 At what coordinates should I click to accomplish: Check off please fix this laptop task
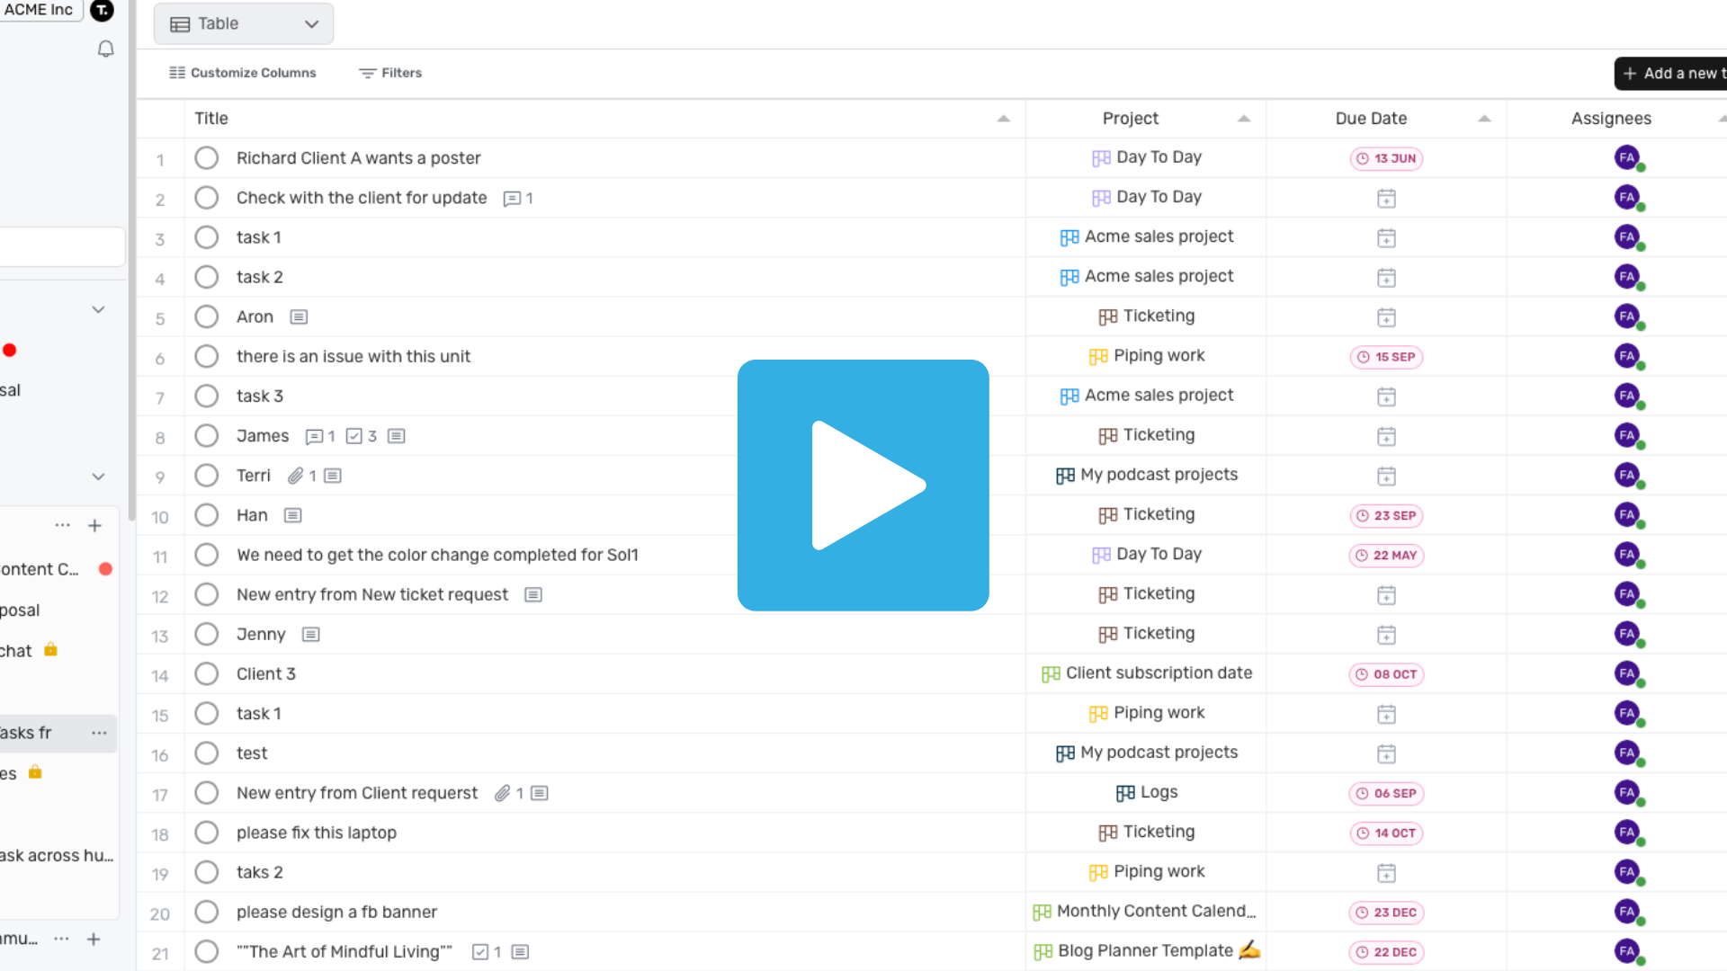[207, 833]
